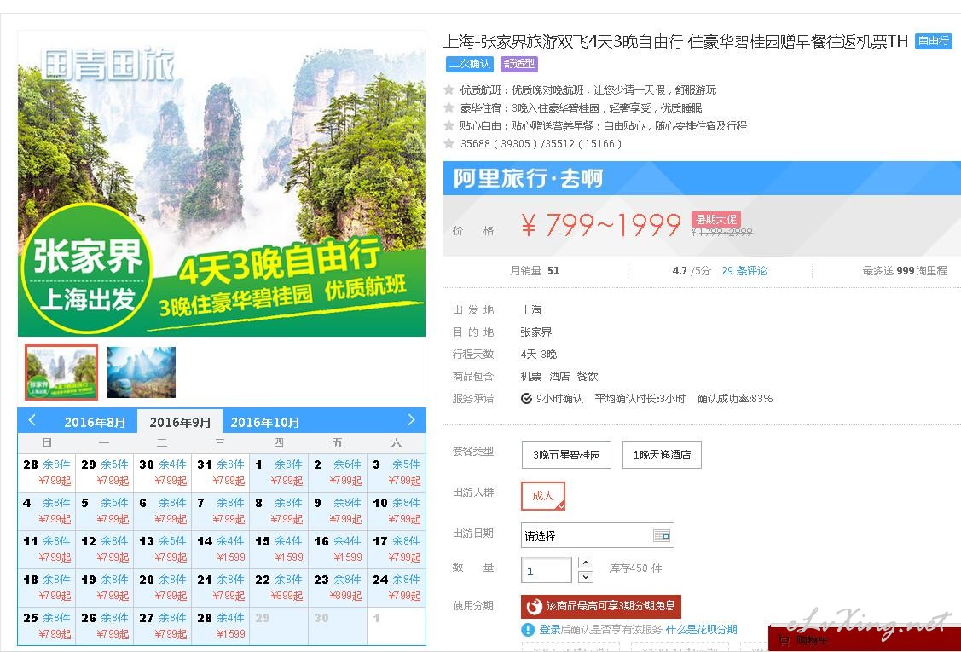Choose the 3晚五星碧桂园 package option
The image size is (961, 652).
pyautogui.click(x=566, y=454)
